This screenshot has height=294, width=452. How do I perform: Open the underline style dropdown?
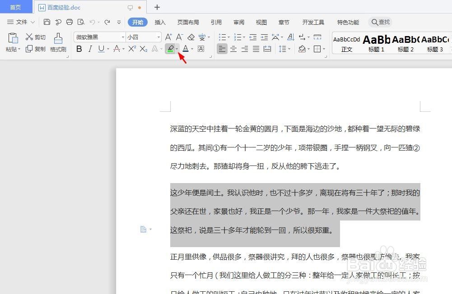(108, 49)
